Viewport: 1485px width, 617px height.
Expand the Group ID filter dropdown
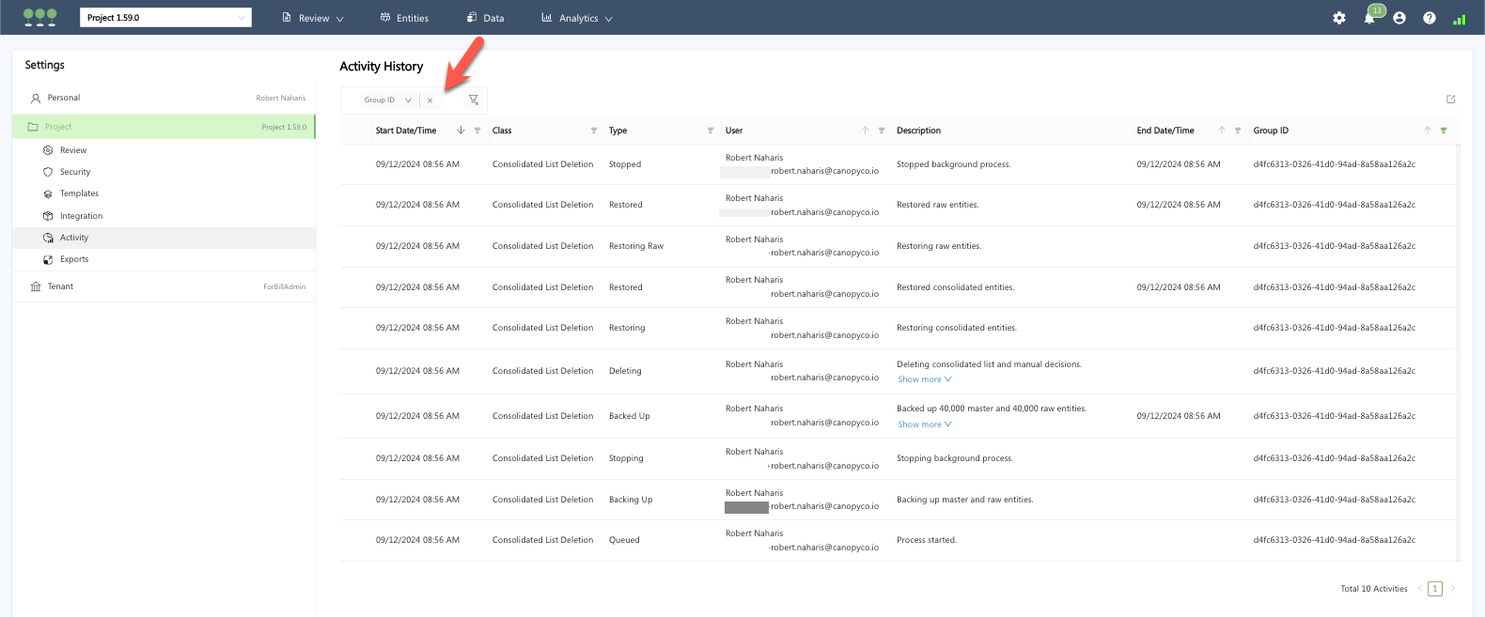[408, 100]
